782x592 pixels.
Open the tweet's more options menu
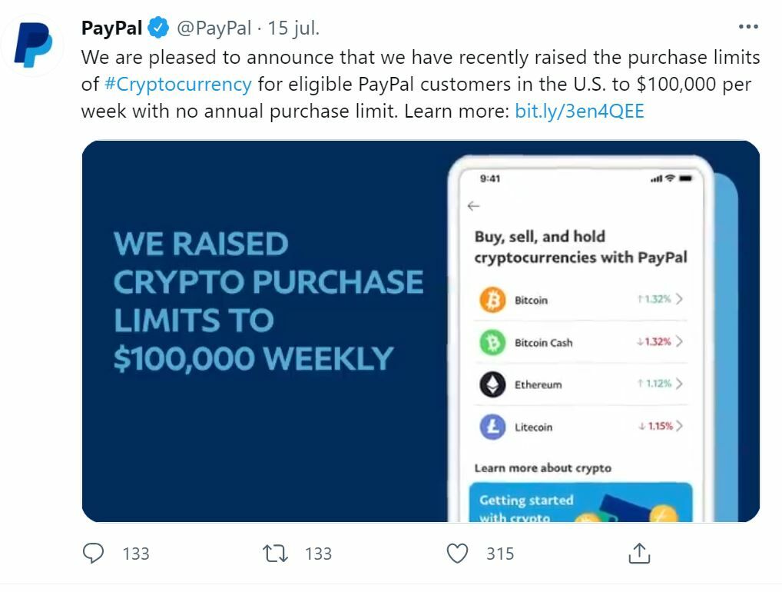[747, 27]
